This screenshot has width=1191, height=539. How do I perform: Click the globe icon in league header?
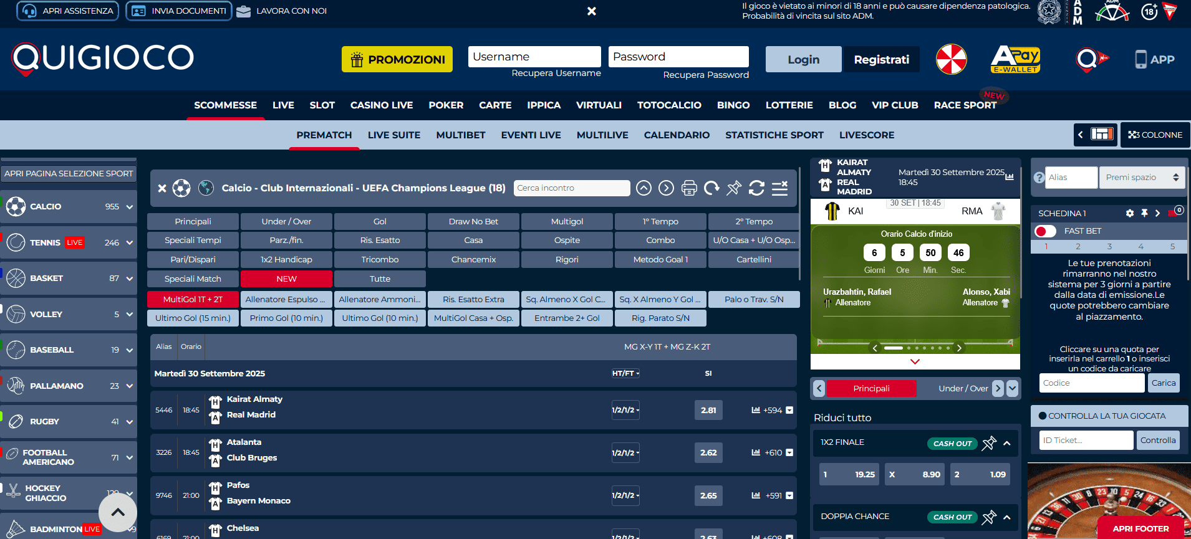coord(206,188)
